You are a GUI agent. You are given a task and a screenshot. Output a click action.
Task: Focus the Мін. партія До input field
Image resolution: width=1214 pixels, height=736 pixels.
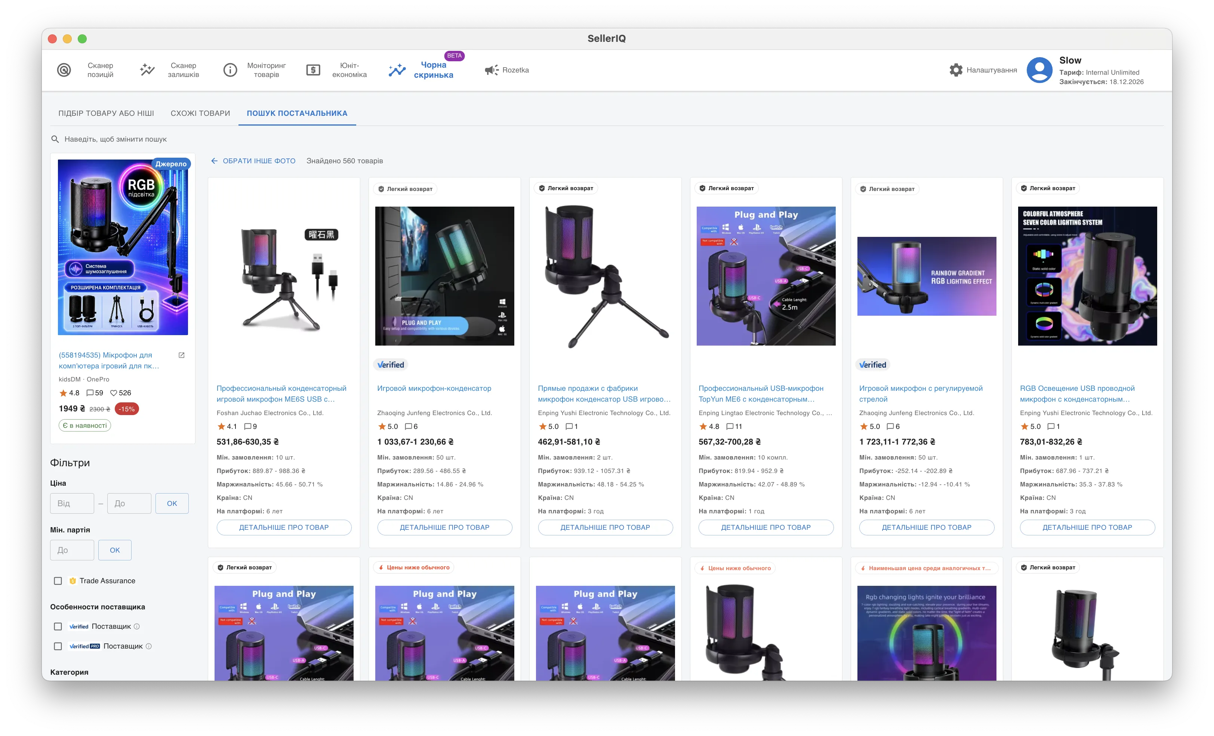click(x=72, y=550)
